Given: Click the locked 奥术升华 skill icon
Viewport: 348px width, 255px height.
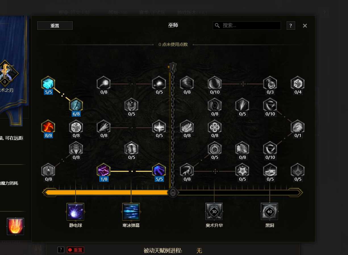Looking at the screenshot, I should point(214,212).
